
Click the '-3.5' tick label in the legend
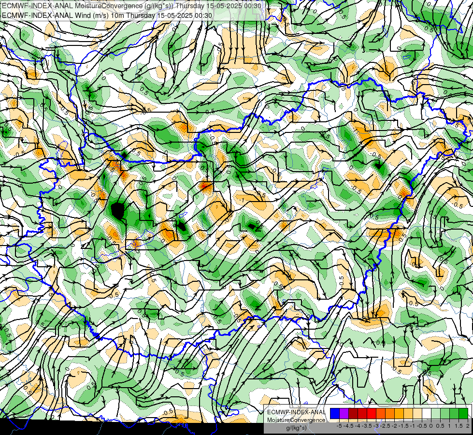(367, 426)
